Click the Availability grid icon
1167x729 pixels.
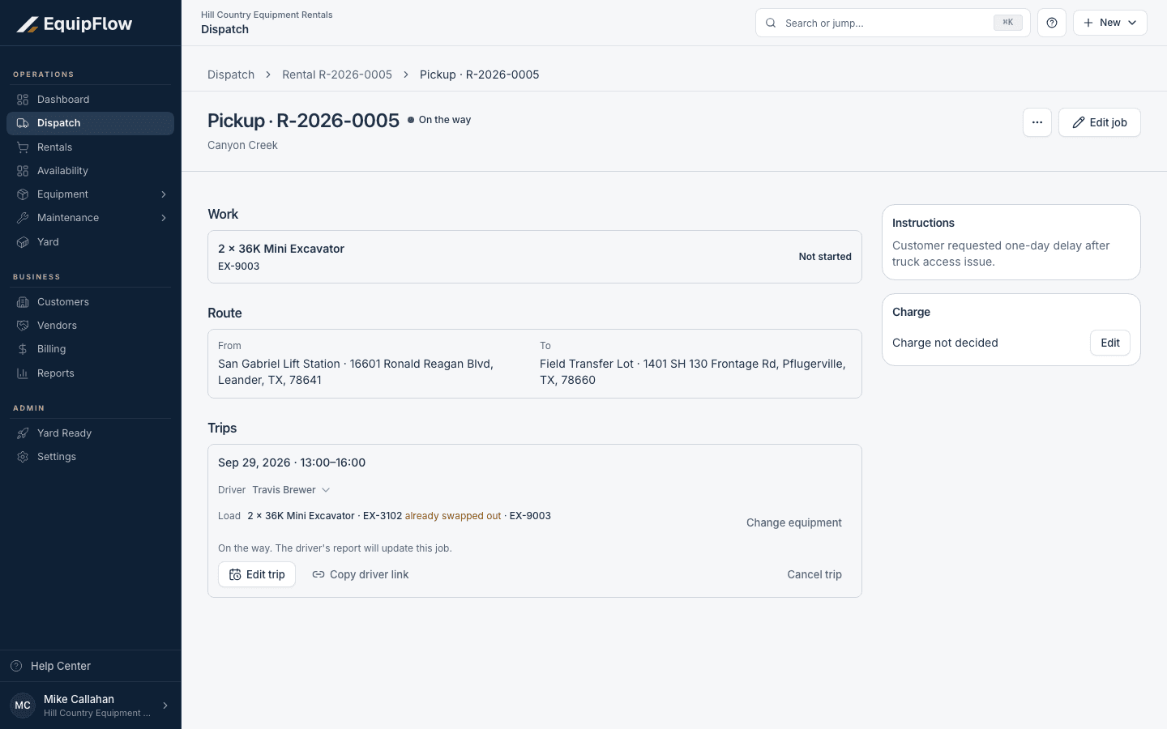click(23, 171)
